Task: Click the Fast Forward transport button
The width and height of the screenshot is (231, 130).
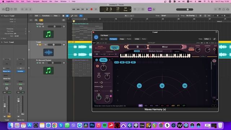Action: click(x=78, y=9)
